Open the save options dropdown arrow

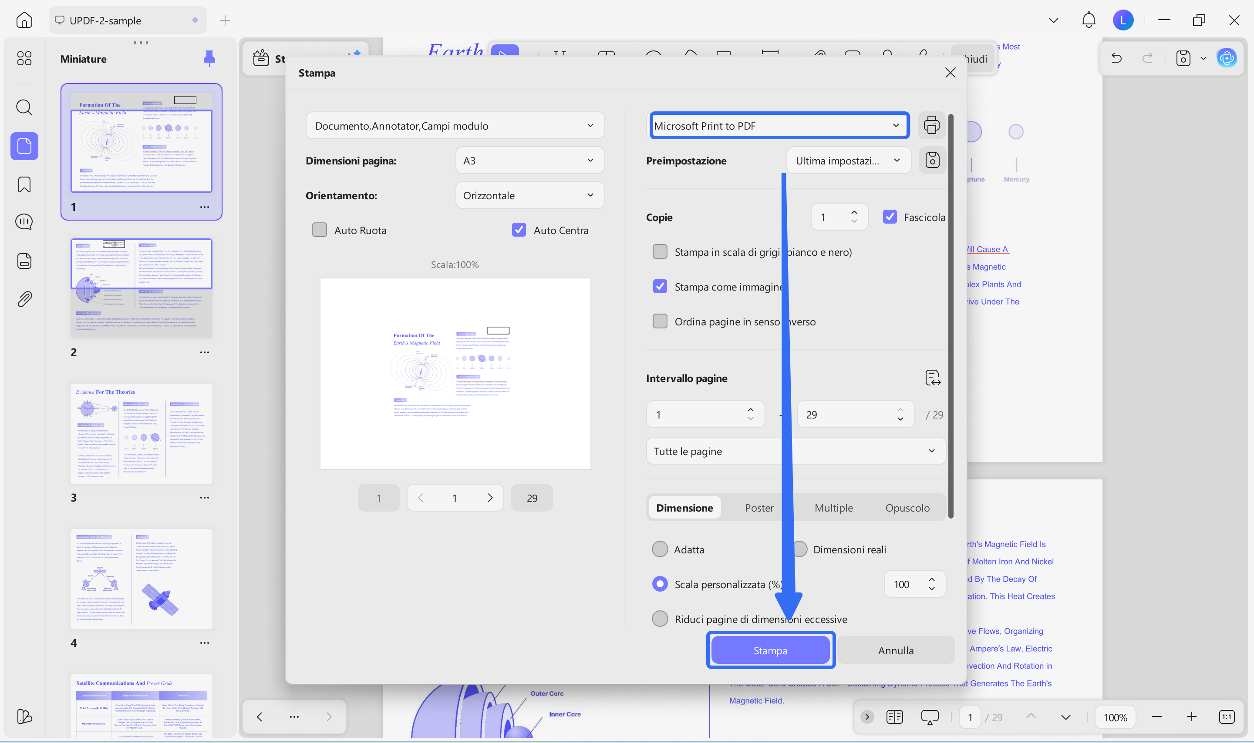click(1203, 58)
